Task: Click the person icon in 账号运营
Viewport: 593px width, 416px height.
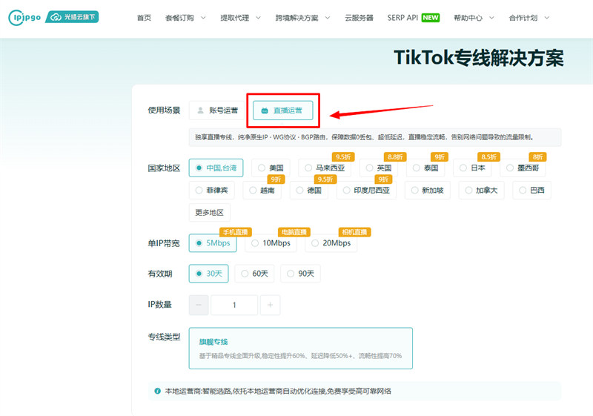Action: pyautogui.click(x=201, y=110)
